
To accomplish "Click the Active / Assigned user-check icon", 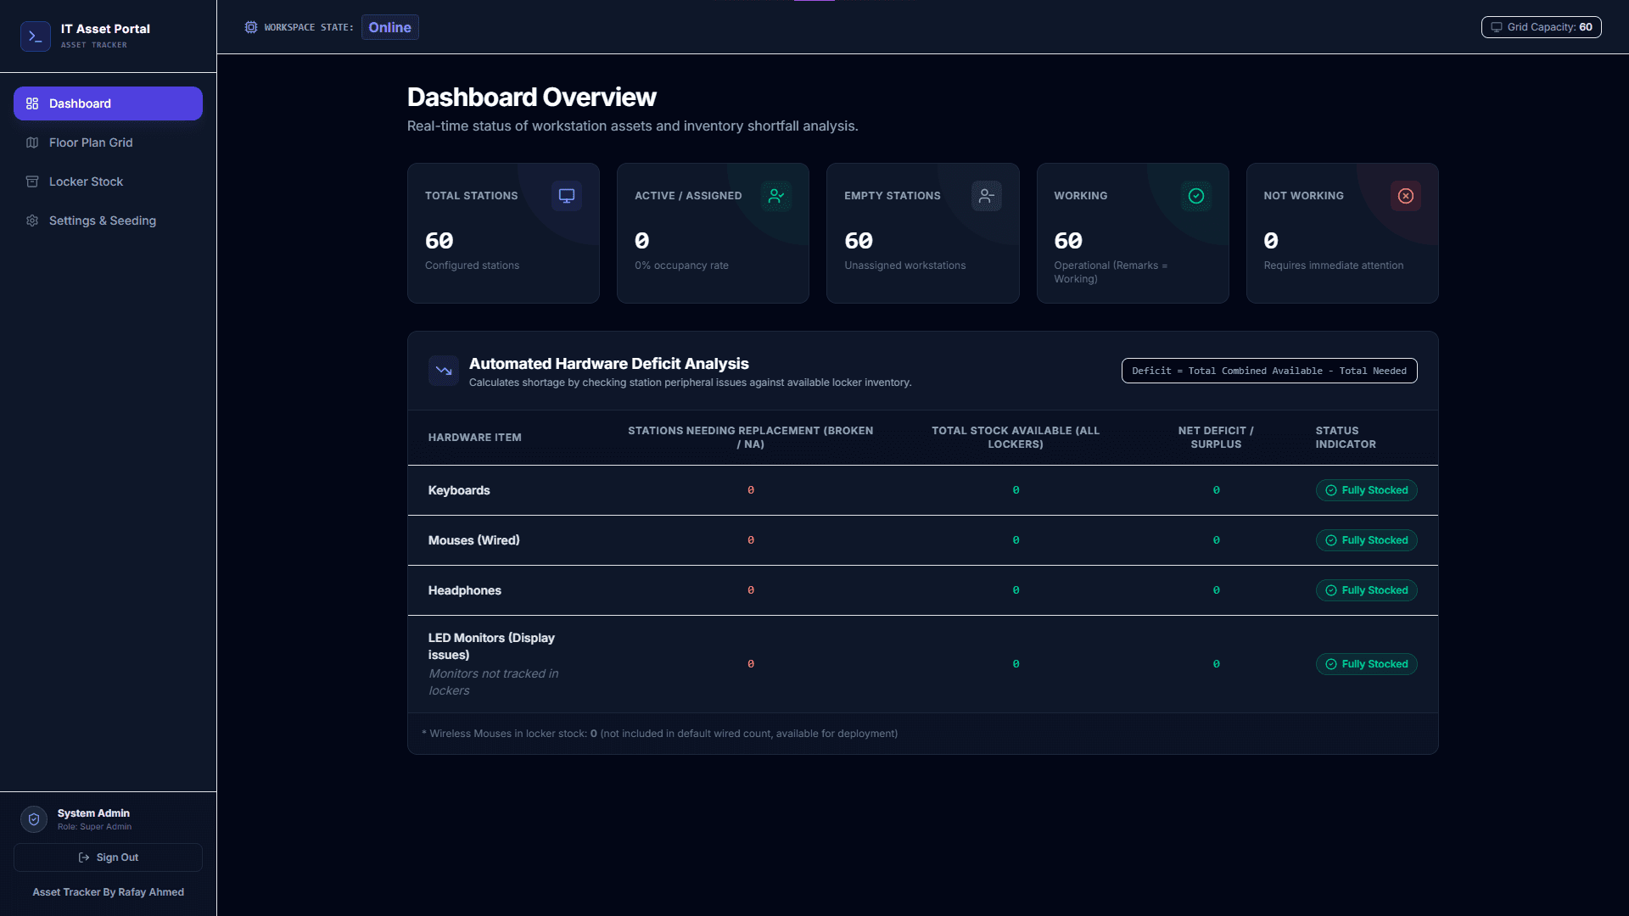I will [x=776, y=196].
